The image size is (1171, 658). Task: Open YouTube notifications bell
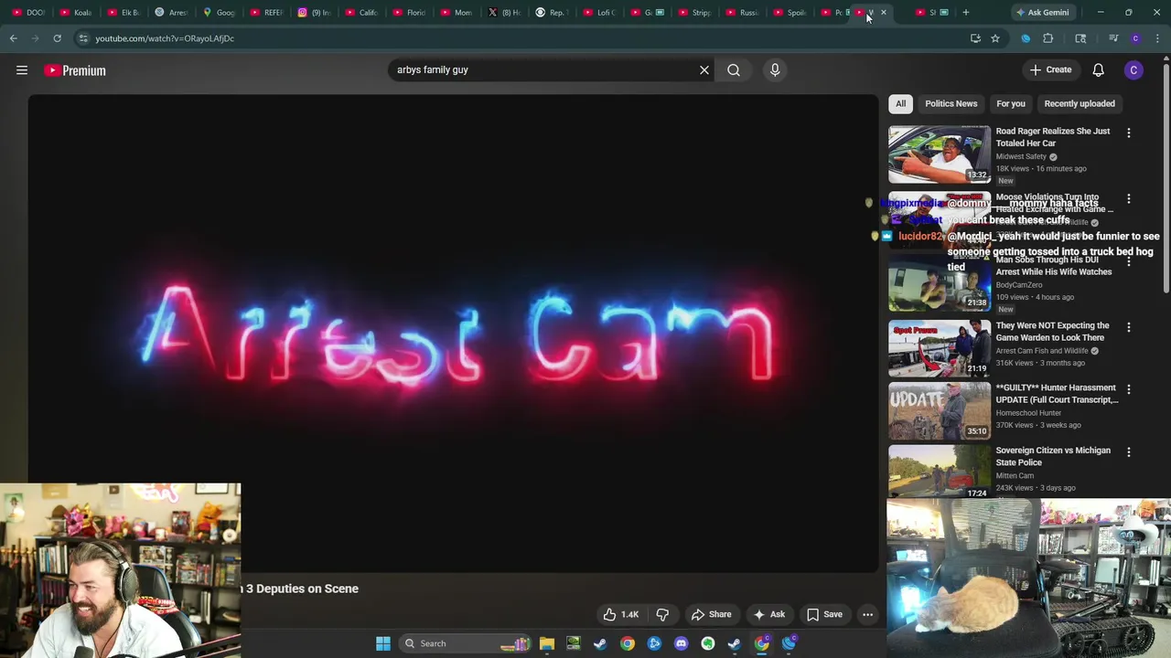coord(1099,70)
